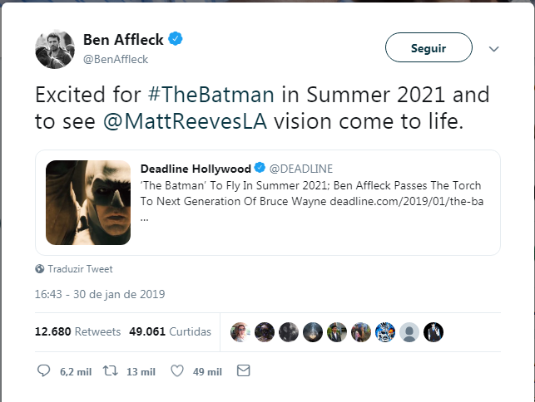Open the Deadline Hollywood account name
535x402 pixels.
196,169
